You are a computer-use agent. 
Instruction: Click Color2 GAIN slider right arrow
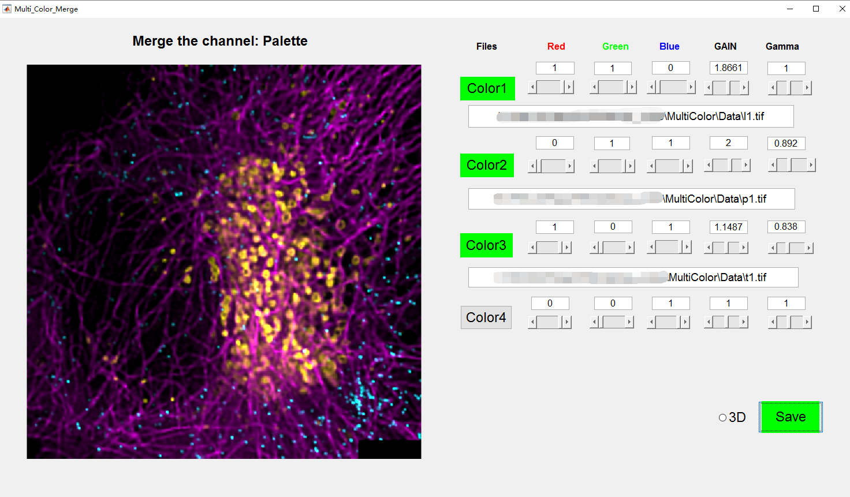[x=746, y=166]
